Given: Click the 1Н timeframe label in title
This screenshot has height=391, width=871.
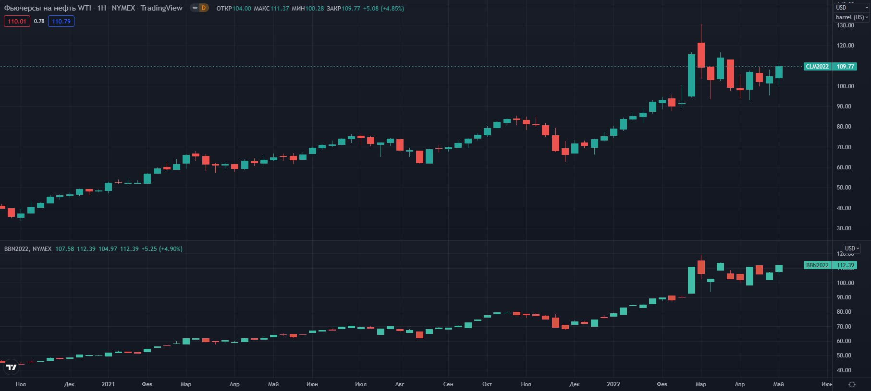Looking at the screenshot, I should [x=101, y=8].
